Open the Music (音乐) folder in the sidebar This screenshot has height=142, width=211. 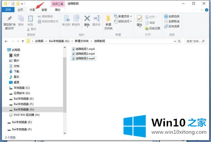tap(14, 77)
